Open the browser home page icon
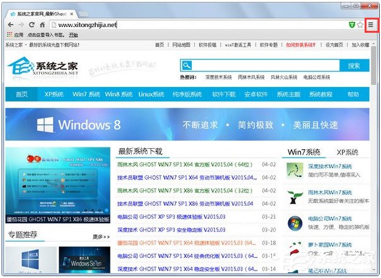The width and height of the screenshot is (381, 278). coord(42,25)
